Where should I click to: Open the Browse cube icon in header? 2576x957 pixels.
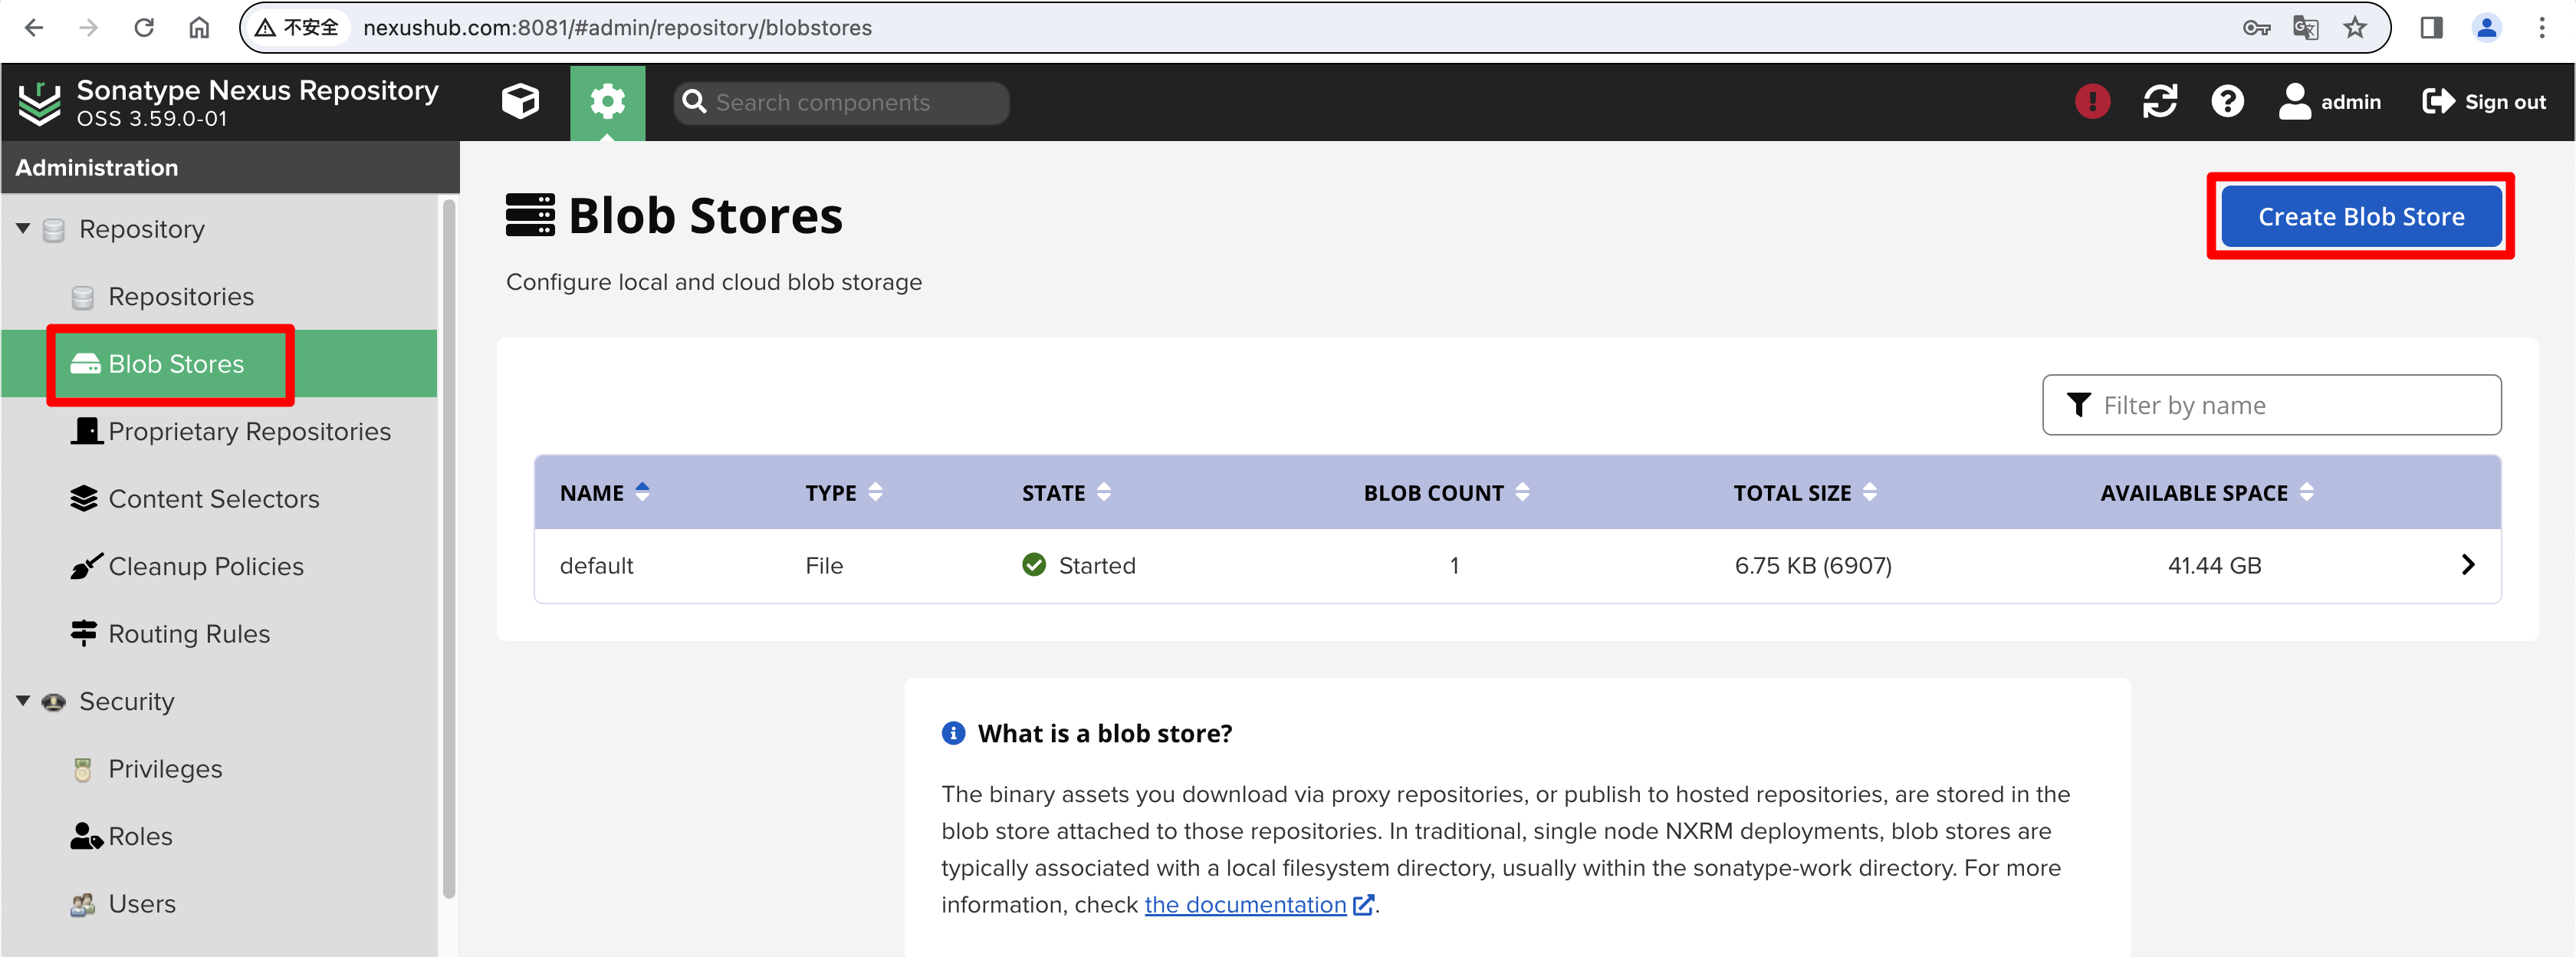tap(520, 102)
